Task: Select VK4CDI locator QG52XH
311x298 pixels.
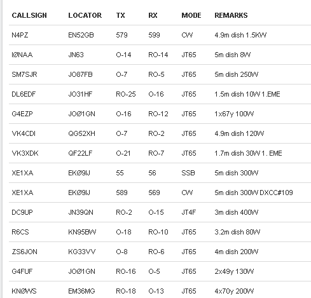Action: pos(81,133)
